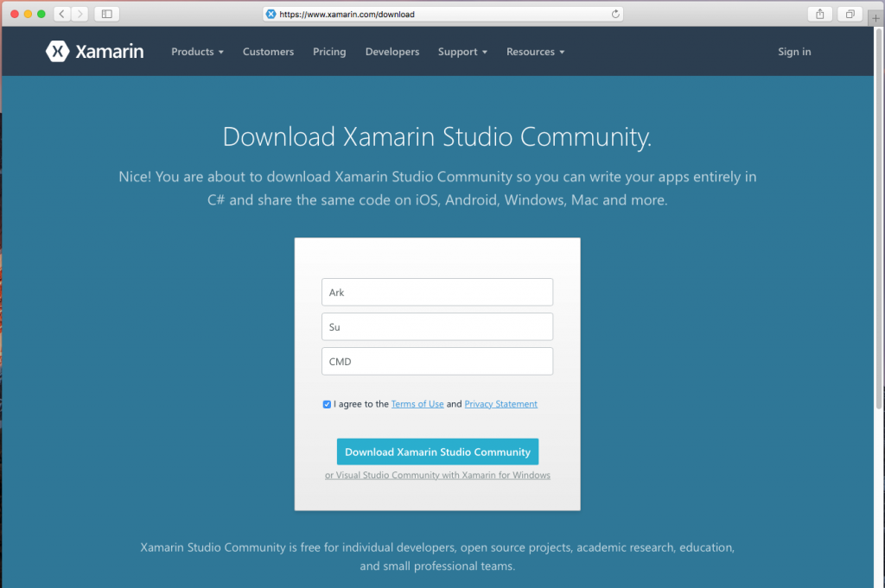Click the vertical page scrollbar
This screenshot has height=588, width=885.
coord(879,220)
